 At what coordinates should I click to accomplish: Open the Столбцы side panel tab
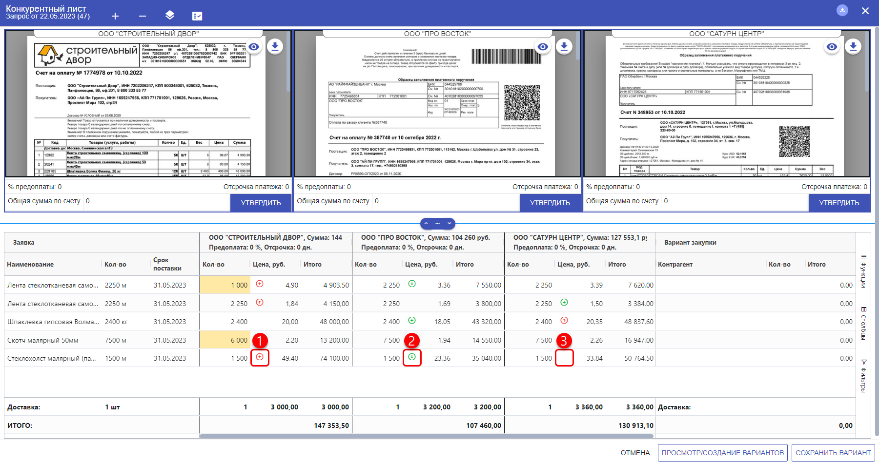point(863,323)
